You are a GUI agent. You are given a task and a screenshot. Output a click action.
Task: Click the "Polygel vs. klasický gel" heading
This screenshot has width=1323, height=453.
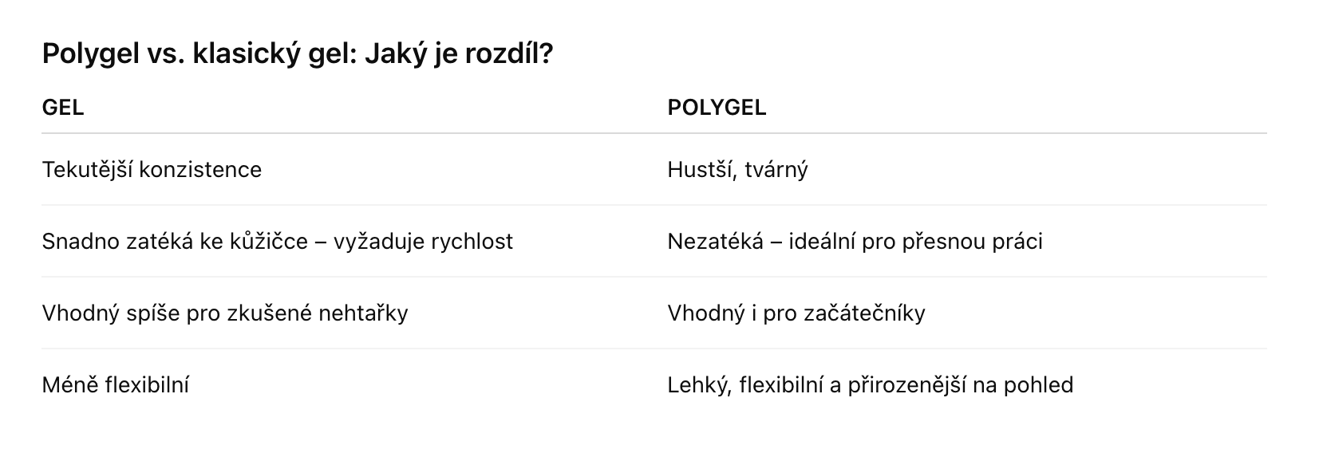point(297,54)
